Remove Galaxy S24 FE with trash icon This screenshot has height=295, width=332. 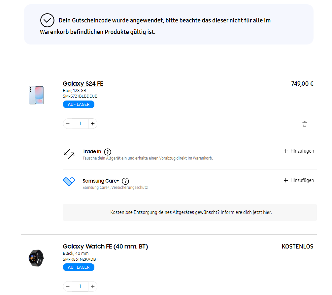304,124
